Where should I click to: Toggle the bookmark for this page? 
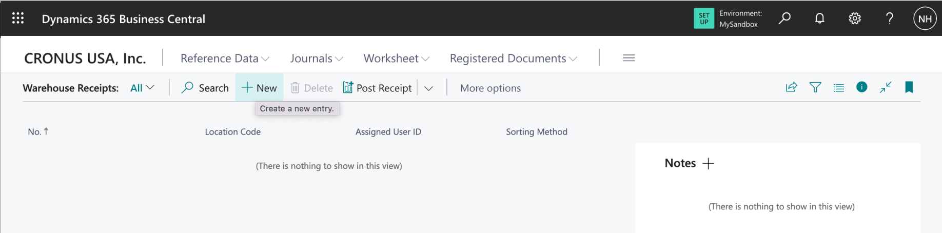tap(909, 87)
